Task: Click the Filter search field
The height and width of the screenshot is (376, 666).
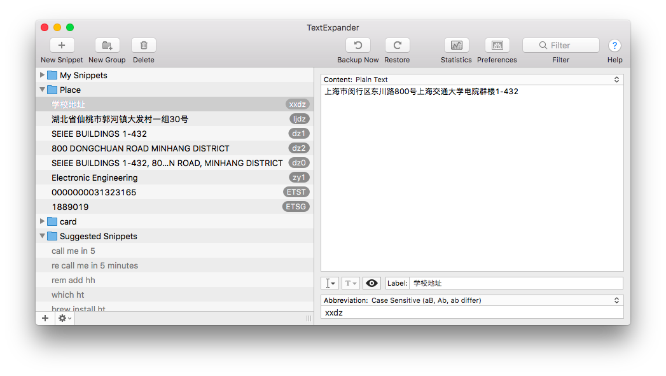Action: (560, 45)
